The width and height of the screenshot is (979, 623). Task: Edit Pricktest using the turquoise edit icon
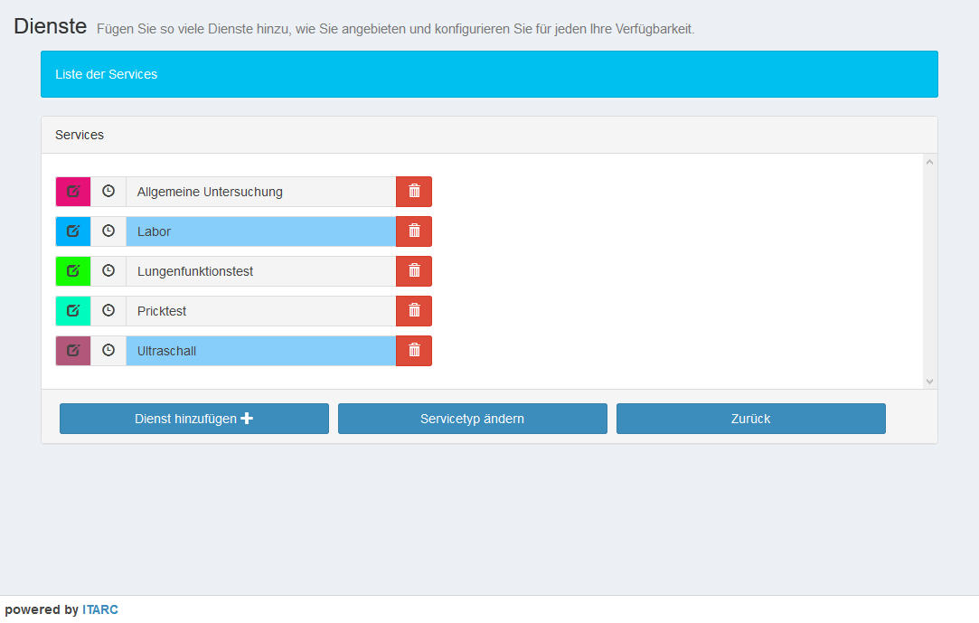point(73,311)
